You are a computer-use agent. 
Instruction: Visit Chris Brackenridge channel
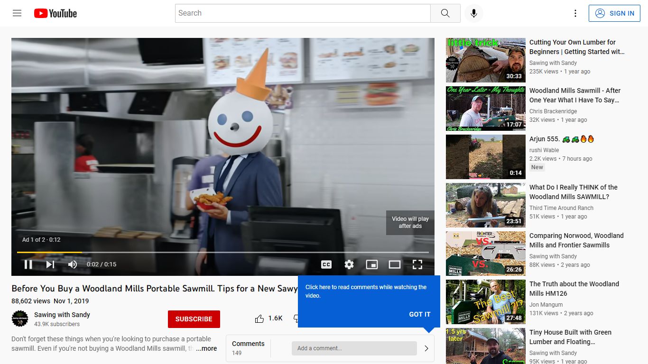(553, 111)
